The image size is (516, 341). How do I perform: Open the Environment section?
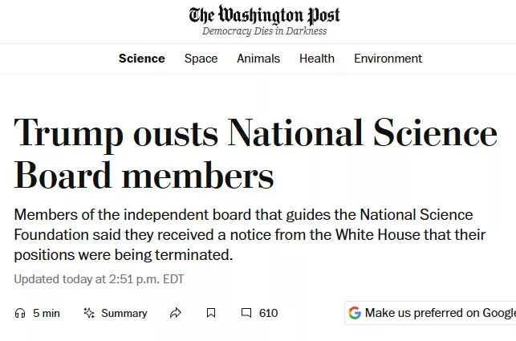(x=388, y=59)
